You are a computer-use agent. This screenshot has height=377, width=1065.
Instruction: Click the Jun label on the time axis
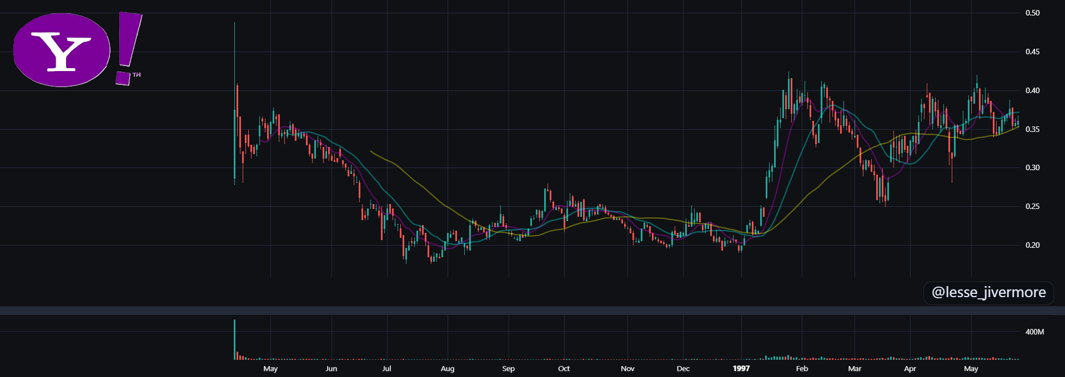tap(331, 369)
